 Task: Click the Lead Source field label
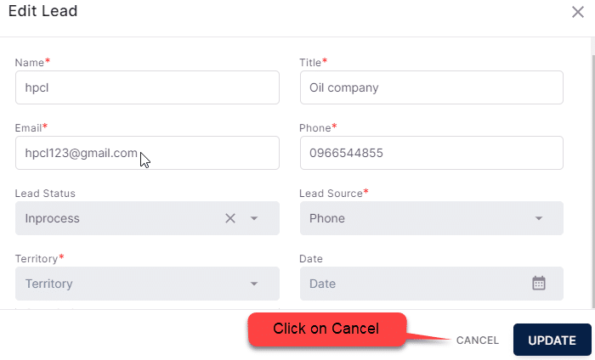[331, 194]
